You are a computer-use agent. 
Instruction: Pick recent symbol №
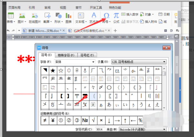(85, 120)
